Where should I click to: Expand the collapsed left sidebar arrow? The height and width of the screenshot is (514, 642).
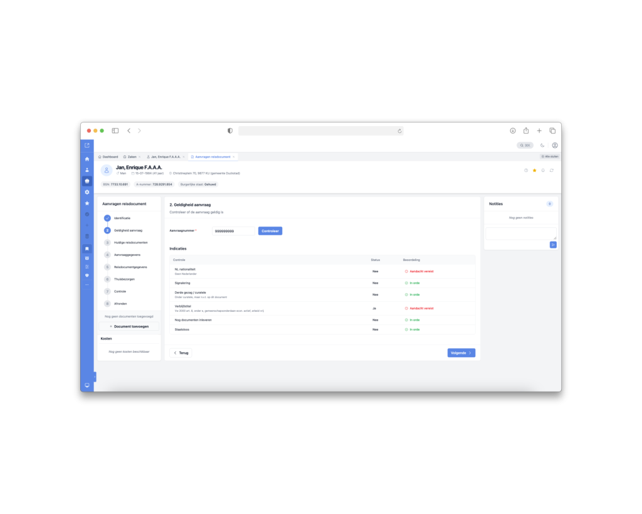pyautogui.click(x=95, y=377)
